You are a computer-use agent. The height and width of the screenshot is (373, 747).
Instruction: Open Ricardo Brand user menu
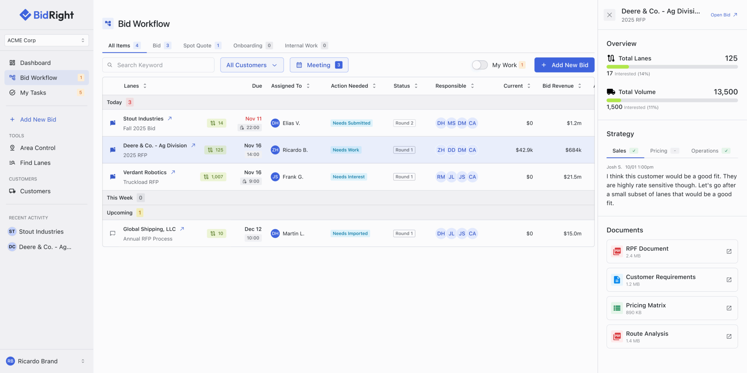click(x=46, y=361)
